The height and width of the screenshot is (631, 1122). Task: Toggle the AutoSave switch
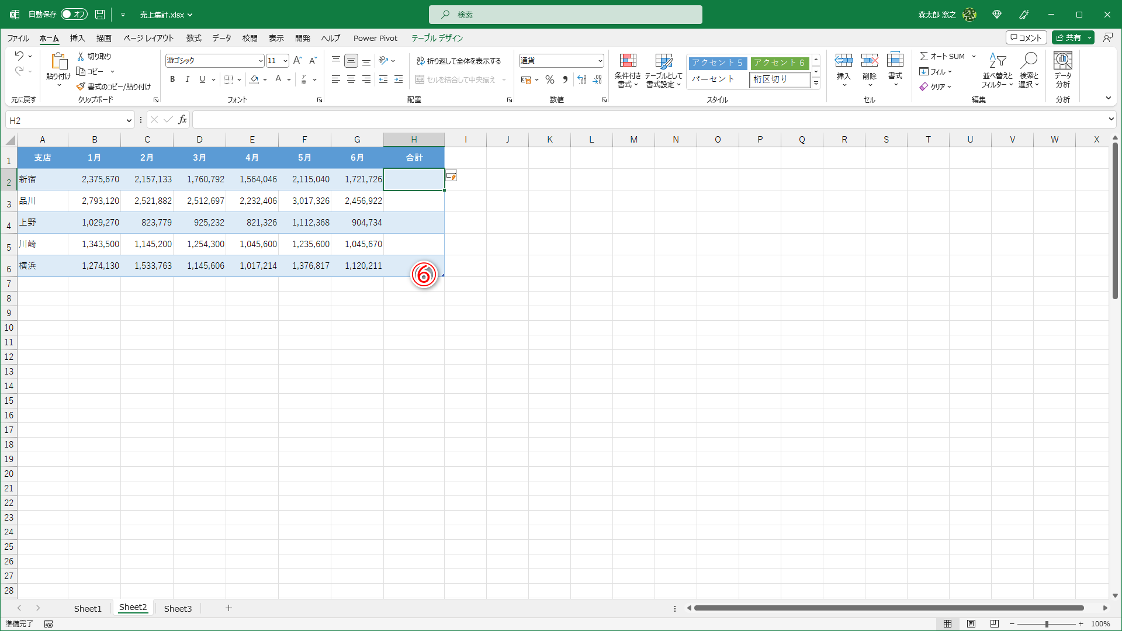pos(74,14)
